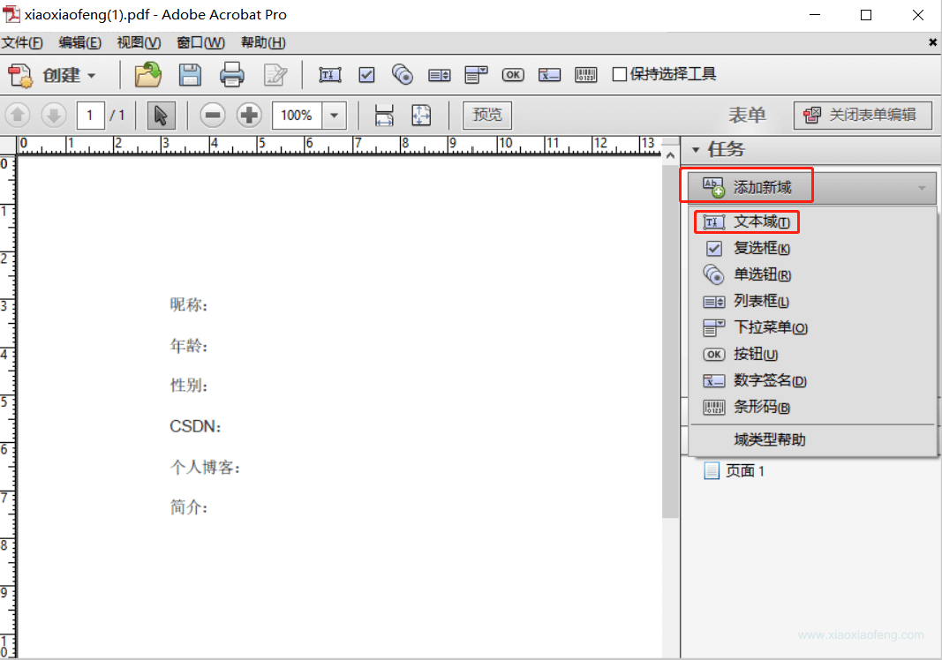Click the 性别: label on the page
942x660 pixels.
pyautogui.click(x=189, y=386)
